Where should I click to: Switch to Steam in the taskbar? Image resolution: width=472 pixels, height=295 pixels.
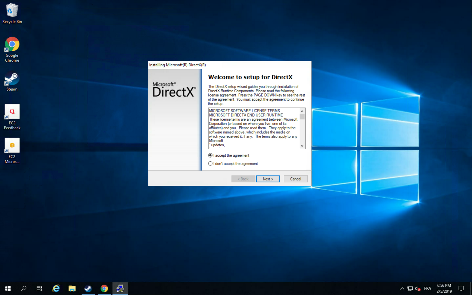point(88,288)
